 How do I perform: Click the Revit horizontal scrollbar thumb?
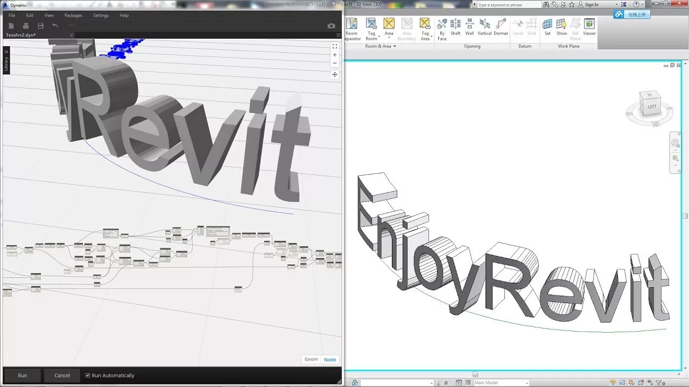click(x=475, y=374)
